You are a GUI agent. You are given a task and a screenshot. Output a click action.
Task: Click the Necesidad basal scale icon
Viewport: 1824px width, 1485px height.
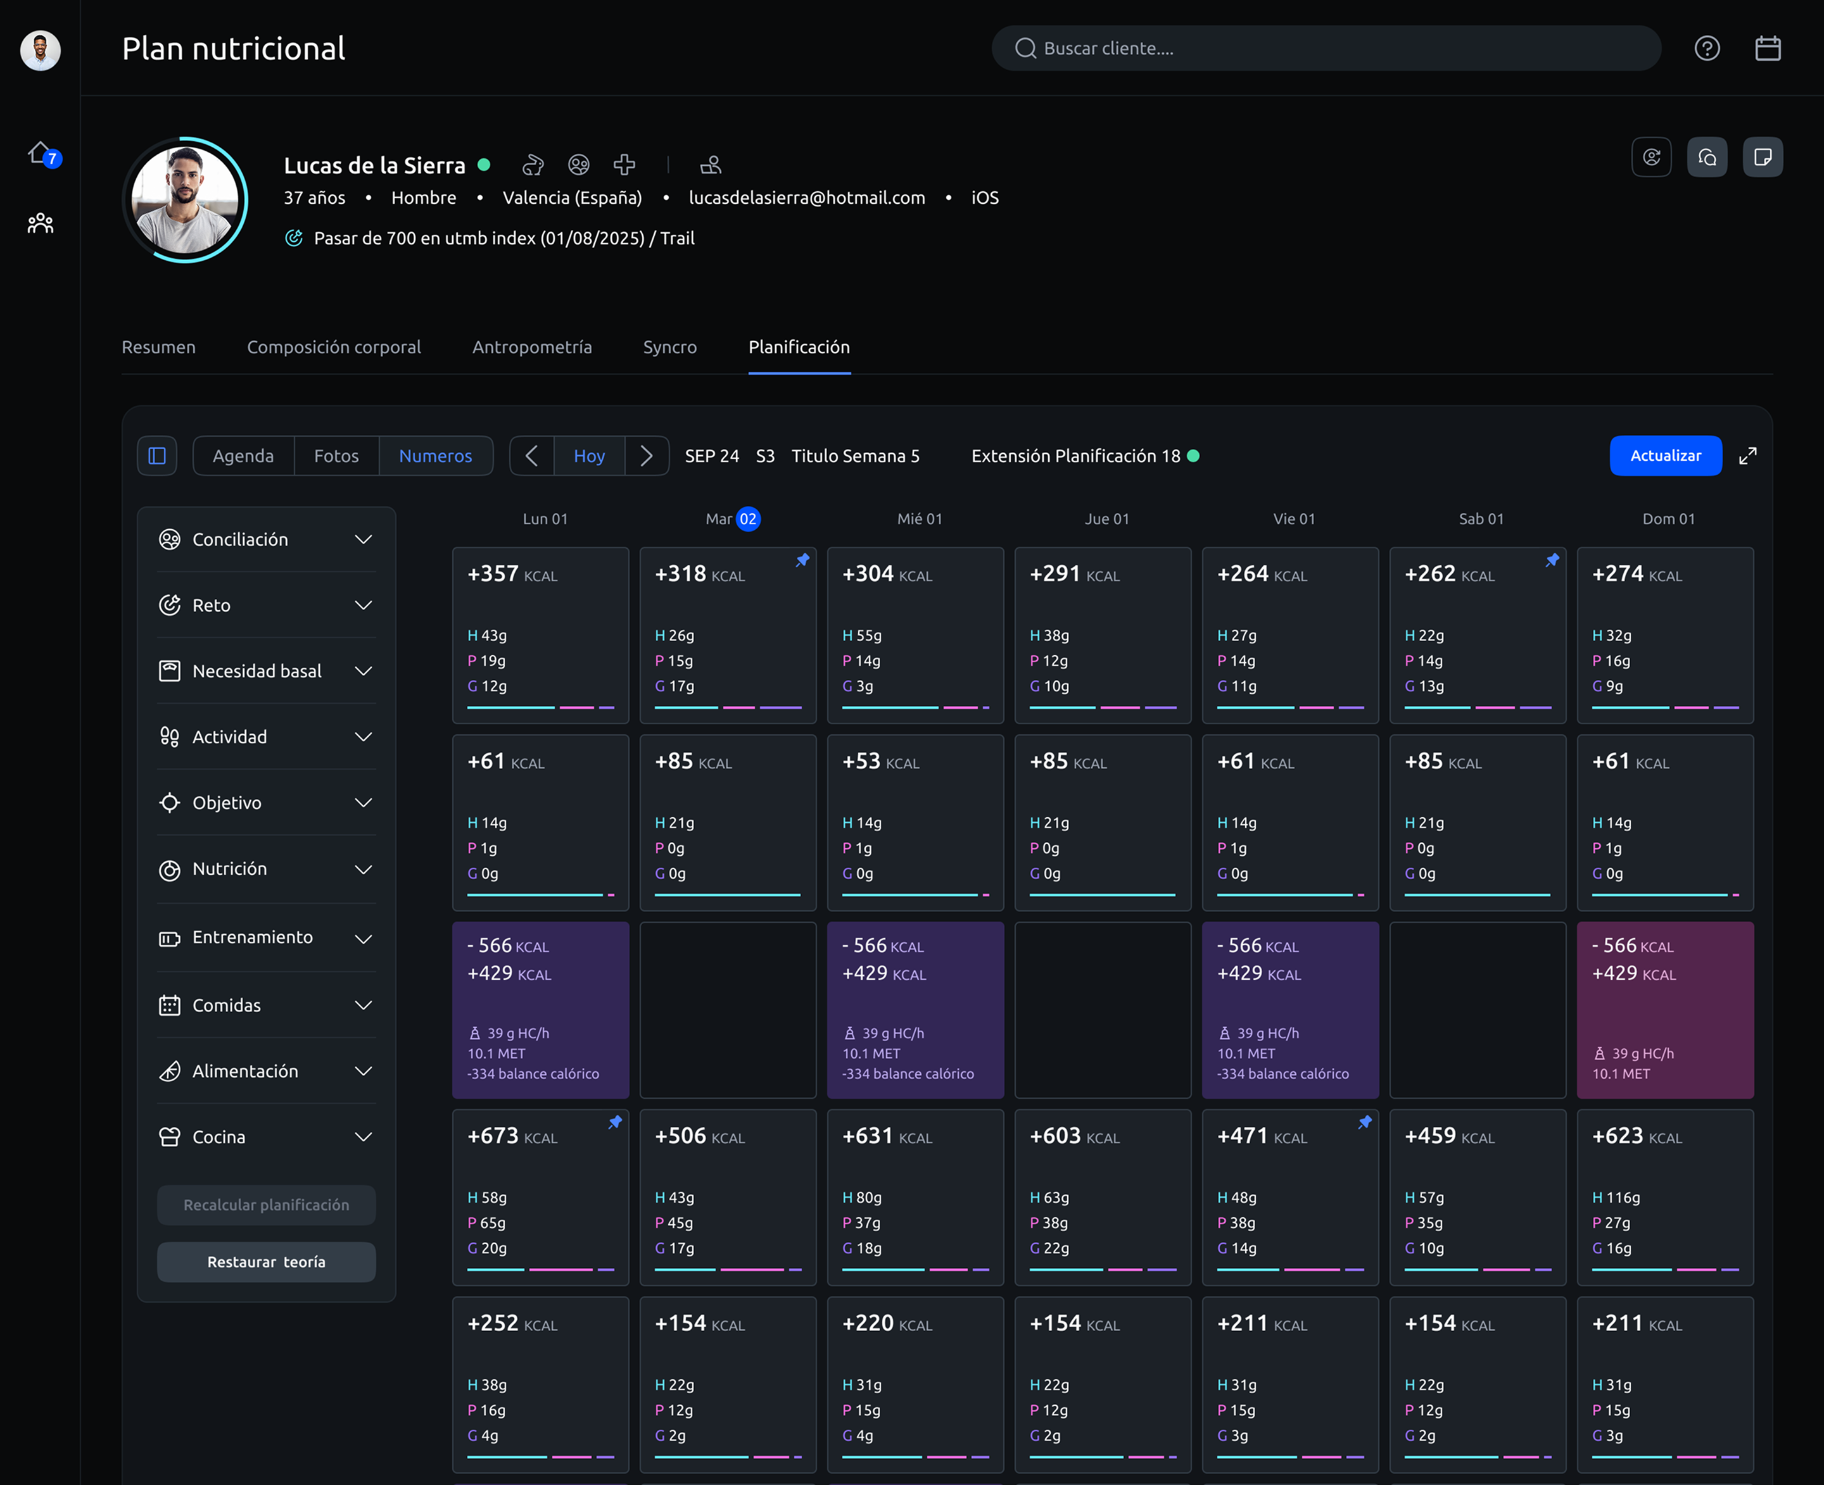click(170, 670)
